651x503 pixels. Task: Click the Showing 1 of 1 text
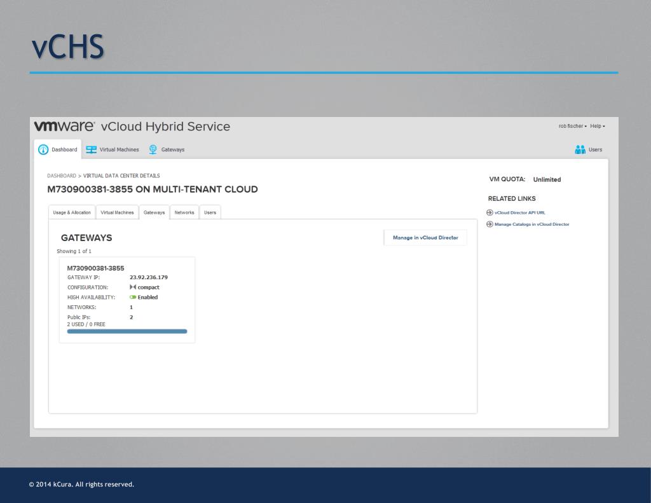click(74, 251)
